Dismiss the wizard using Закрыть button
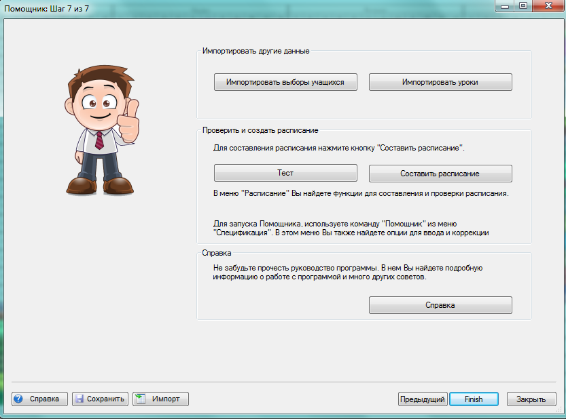 (531, 399)
